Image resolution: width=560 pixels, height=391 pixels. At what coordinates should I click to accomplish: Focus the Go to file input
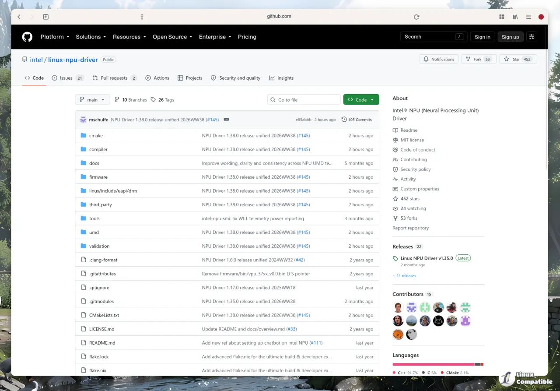(x=304, y=100)
